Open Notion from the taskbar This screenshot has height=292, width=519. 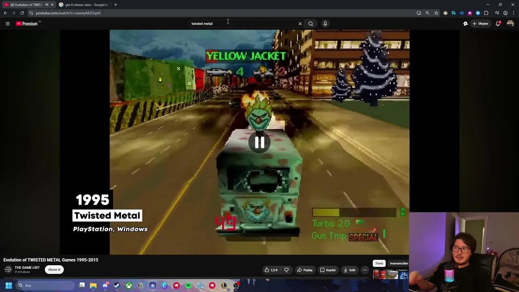pos(141,286)
